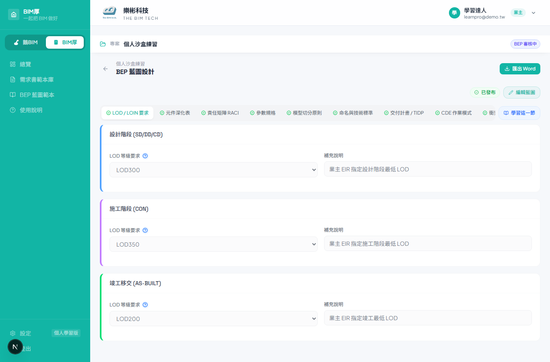This screenshot has width=550, height=362.
Task: Select the 元件深化表 tab
Action: 175,113
